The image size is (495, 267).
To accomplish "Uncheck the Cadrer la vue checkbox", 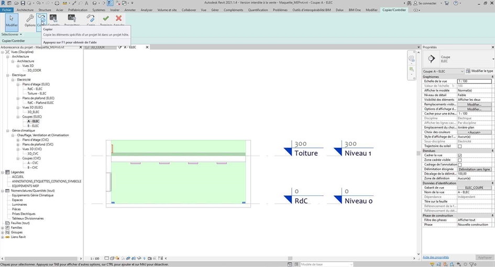I will point(460,155).
